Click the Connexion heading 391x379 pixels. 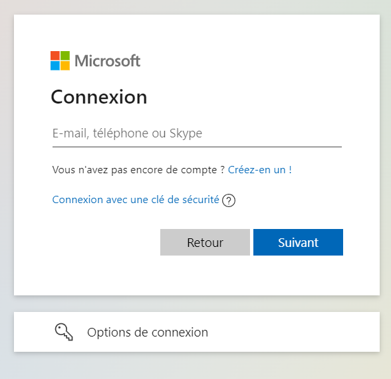tap(99, 97)
